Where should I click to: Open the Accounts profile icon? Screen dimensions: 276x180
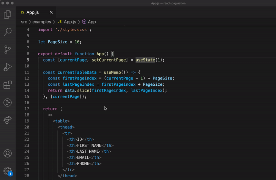coord(8,153)
